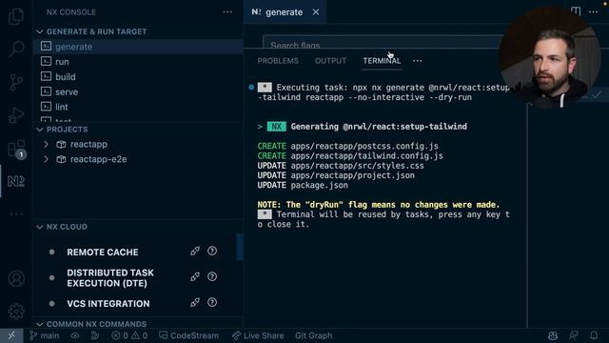Select the lint target
Screen dimensions: 609x343
pos(138,107)
